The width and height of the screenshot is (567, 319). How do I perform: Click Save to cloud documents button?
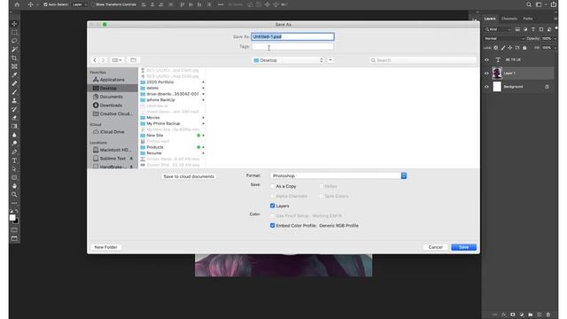pyautogui.click(x=189, y=176)
